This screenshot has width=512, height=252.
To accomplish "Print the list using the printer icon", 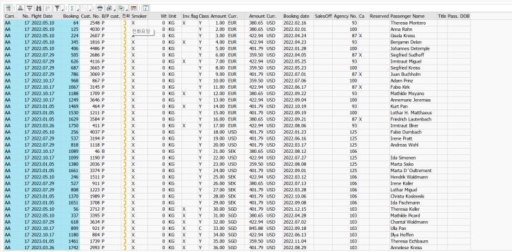I will pos(100,8).
